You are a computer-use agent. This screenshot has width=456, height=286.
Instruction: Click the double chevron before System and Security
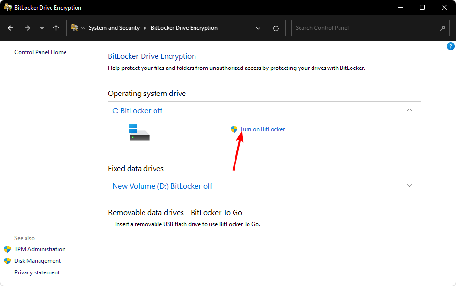coord(83,28)
